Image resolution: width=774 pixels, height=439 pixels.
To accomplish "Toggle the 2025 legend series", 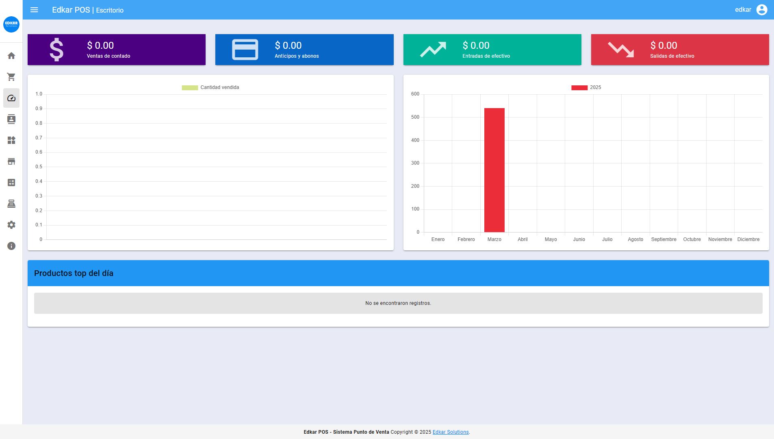I will (x=586, y=87).
